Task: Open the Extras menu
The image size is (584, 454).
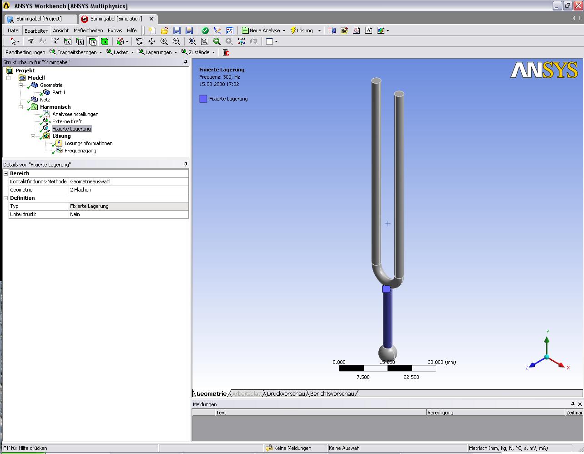Action: point(115,30)
